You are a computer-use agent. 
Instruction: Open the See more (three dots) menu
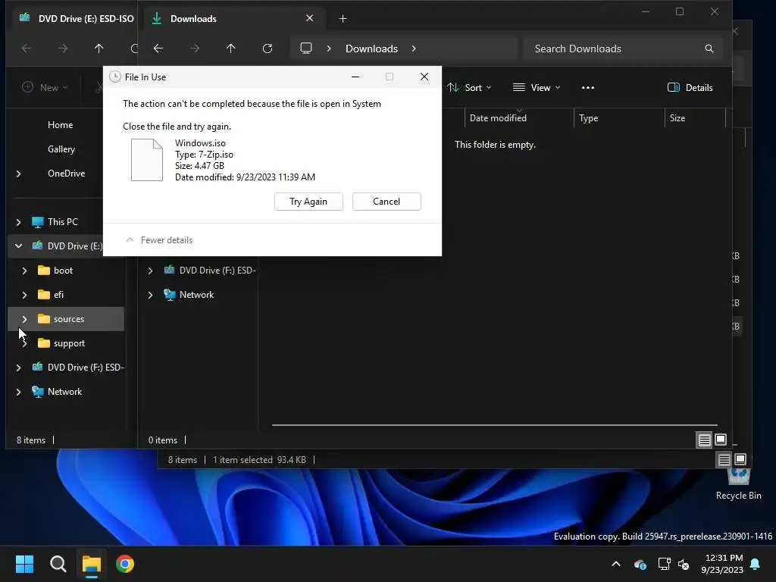pyautogui.click(x=588, y=88)
